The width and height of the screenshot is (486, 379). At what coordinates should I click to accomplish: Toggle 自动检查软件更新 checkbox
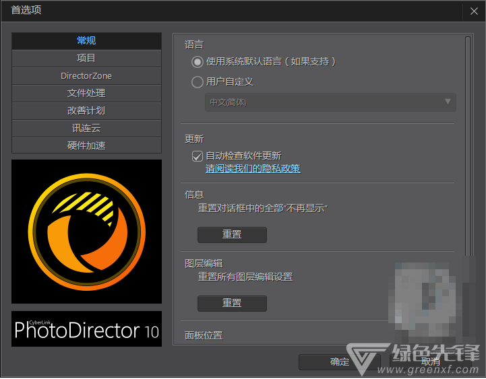pos(198,156)
